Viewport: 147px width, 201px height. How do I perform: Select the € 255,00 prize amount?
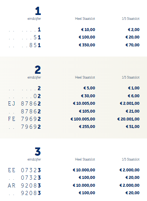coord(87,127)
